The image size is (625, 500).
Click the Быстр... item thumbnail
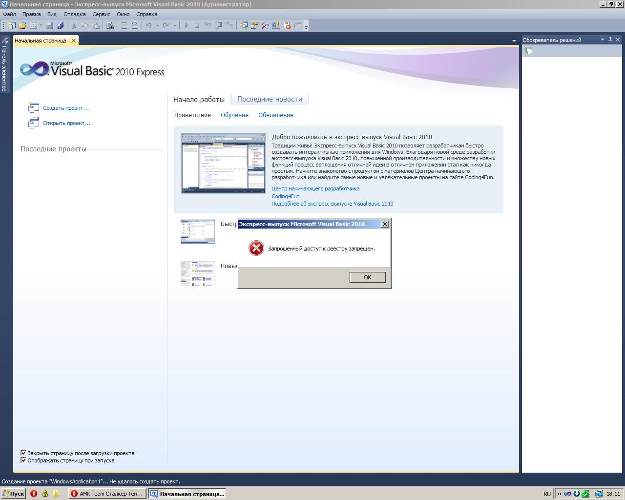tap(198, 231)
